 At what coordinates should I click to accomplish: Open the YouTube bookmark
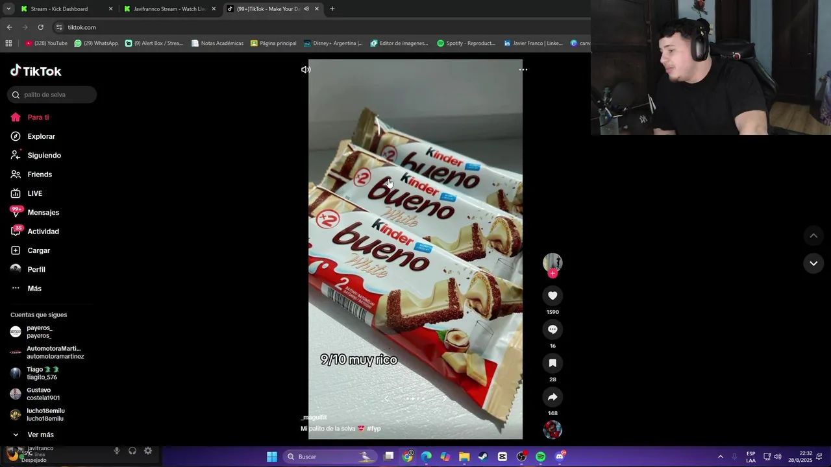(46, 43)
